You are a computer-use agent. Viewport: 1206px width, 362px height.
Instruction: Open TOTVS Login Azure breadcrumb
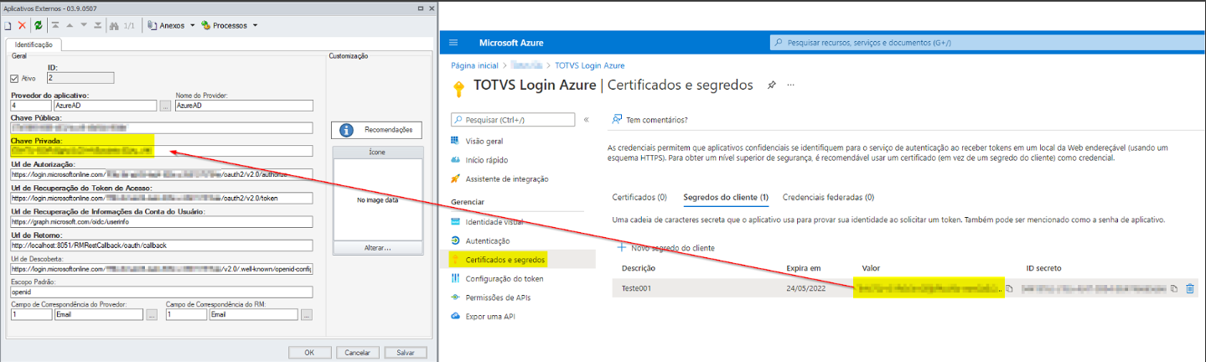pos(589,65)
